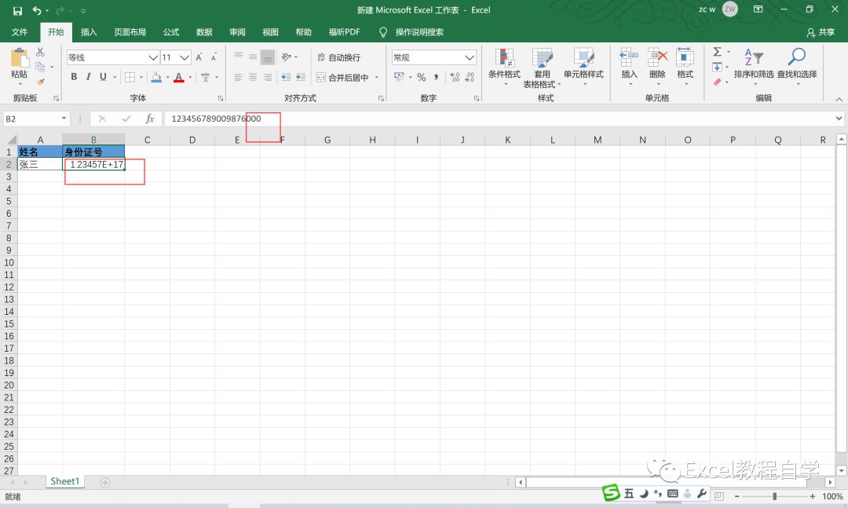Open the 文件 menu

pos(20,32)
